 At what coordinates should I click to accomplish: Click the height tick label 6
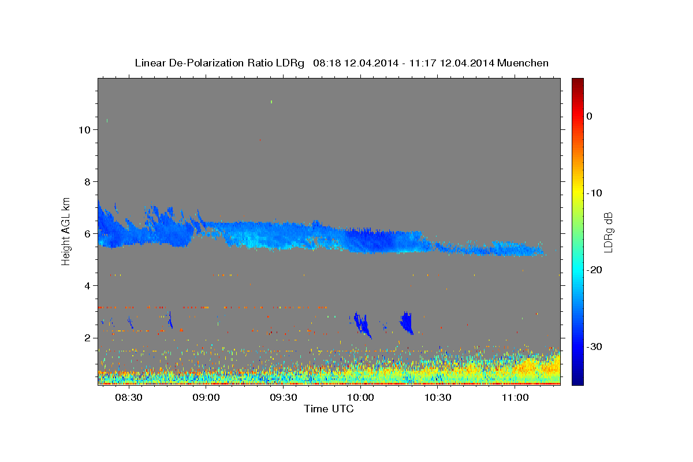click(87, 234)
